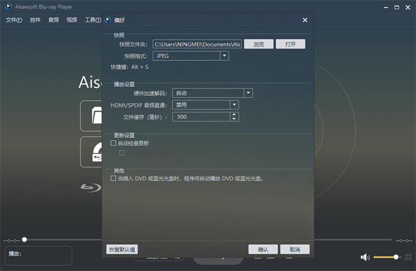Open the hardware acceleration decoding dropdown
The width and height of the screenshot is (416, 271).
(248, 93)
